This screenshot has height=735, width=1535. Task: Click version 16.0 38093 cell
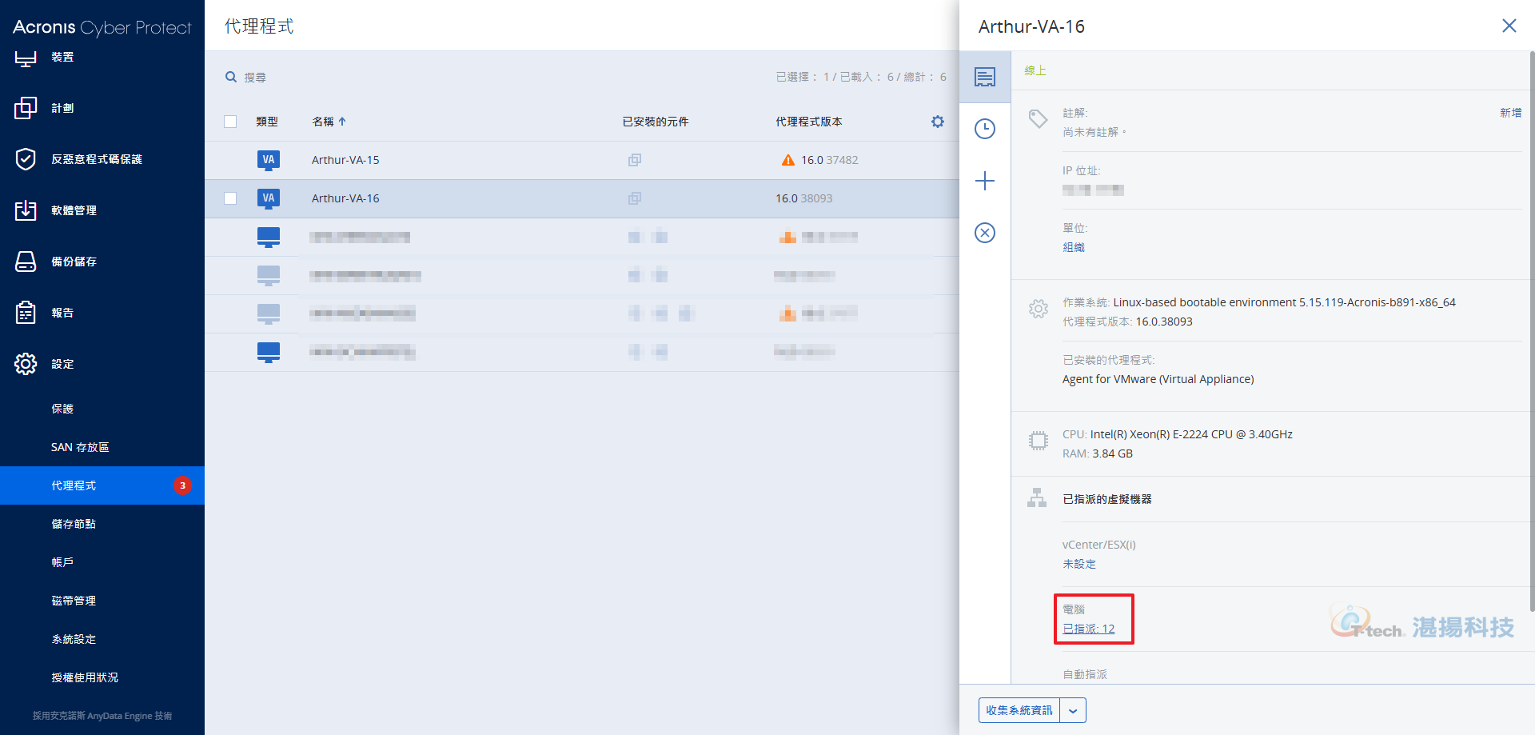pos(803,198)
